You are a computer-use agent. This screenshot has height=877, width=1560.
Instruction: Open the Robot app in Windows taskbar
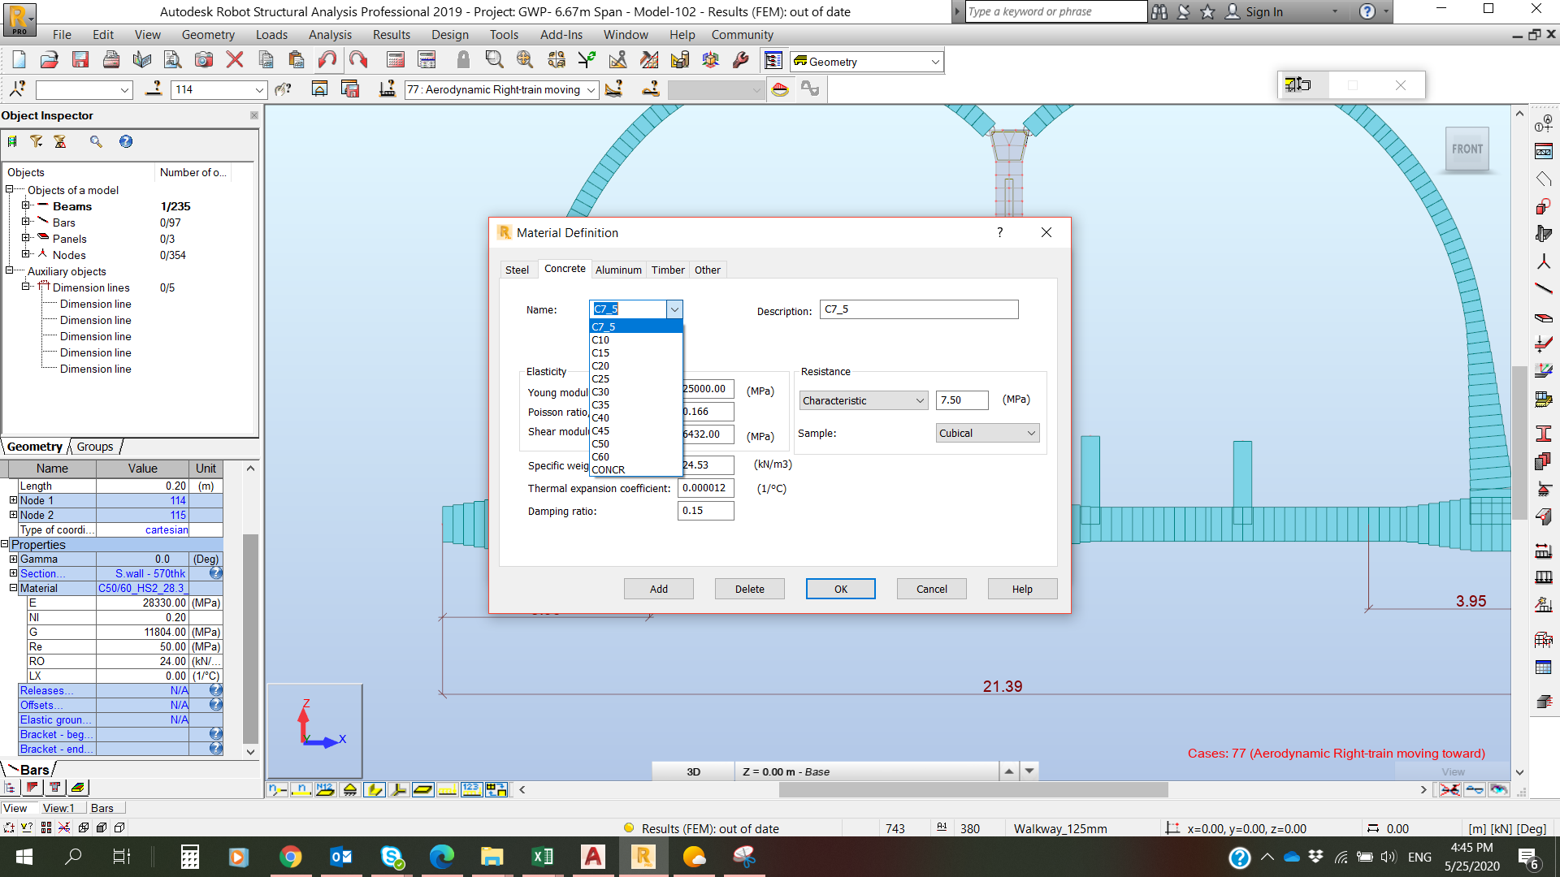[x=643, y=857]
